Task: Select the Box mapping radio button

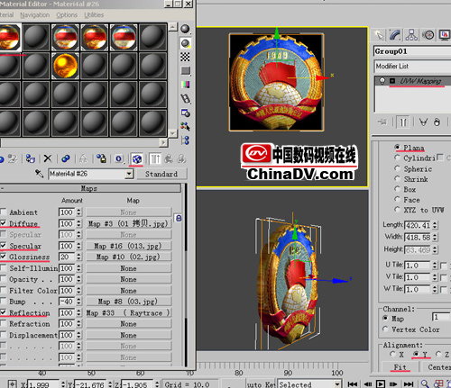Action: tap(397, 189)
